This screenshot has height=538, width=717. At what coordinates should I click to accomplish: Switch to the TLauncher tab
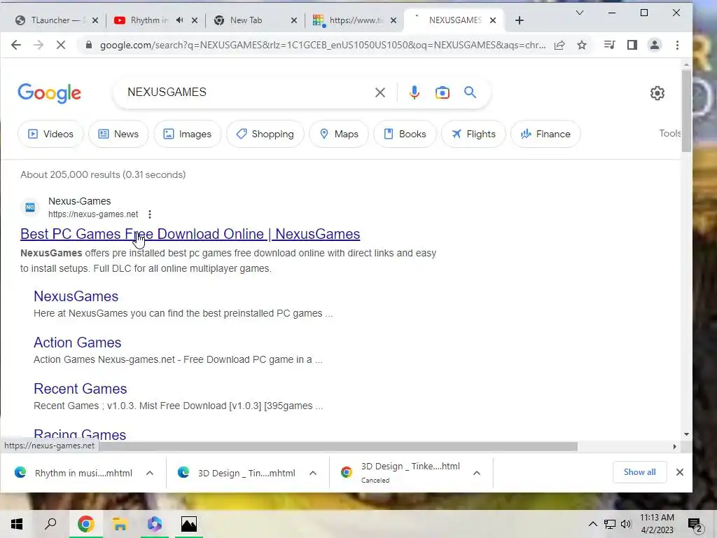tap(50, 20)
